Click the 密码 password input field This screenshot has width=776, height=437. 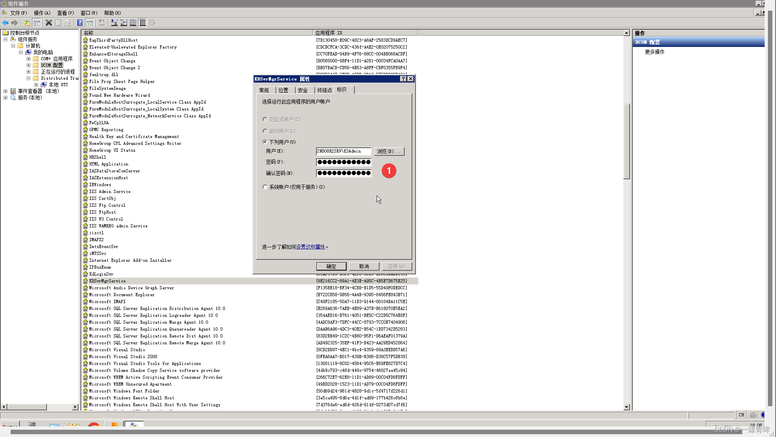pyautogui.click(x=343, y=162)
